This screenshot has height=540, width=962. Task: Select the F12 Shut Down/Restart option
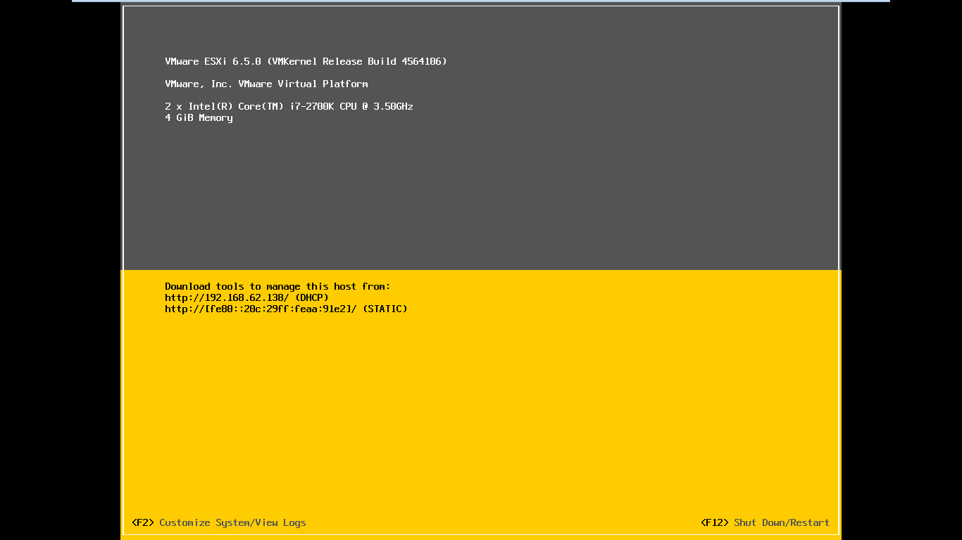[x=765, y=522]
